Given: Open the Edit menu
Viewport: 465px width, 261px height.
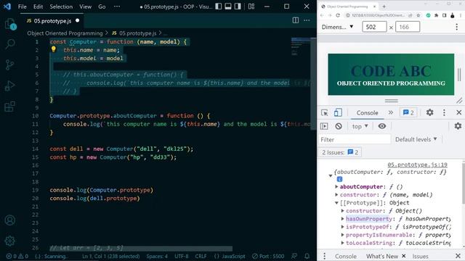Looking at the screenshot, I should (x=38, y=7).
